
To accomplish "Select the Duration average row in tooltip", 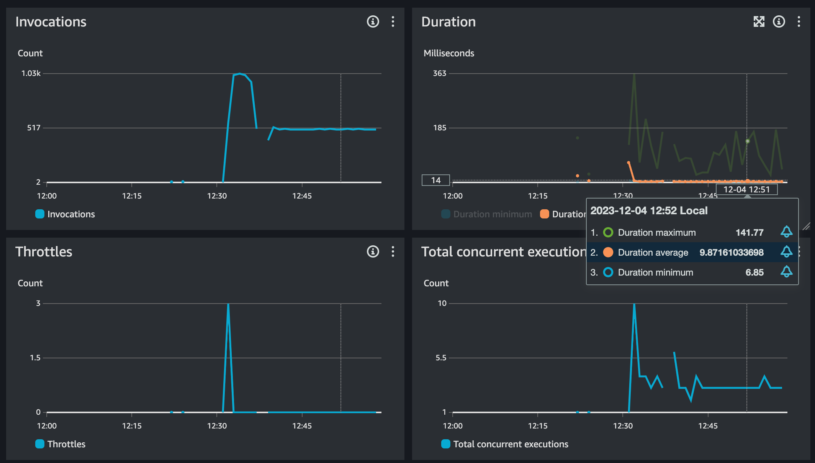I will coord(653,252).
